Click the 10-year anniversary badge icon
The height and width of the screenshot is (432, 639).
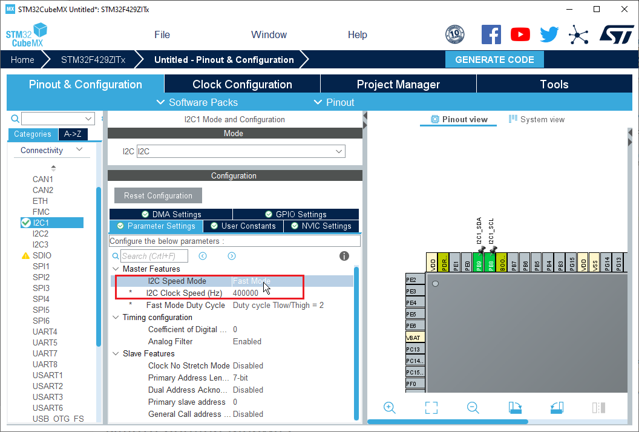pyautogui.click(x=455, y=34)
